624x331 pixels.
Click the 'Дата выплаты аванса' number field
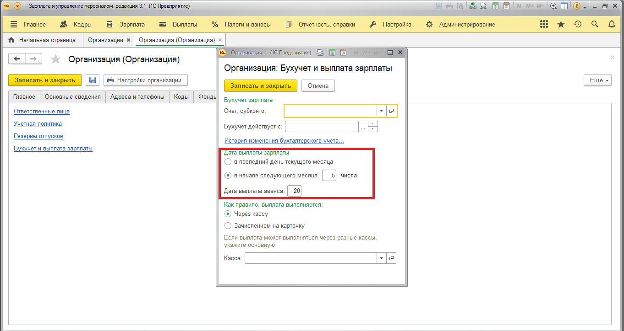pyautogui.click(x=295, y=191)
